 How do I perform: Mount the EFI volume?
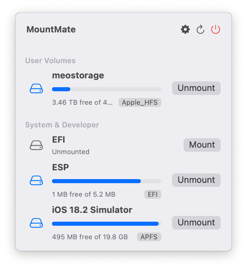[x=202, y=145]
